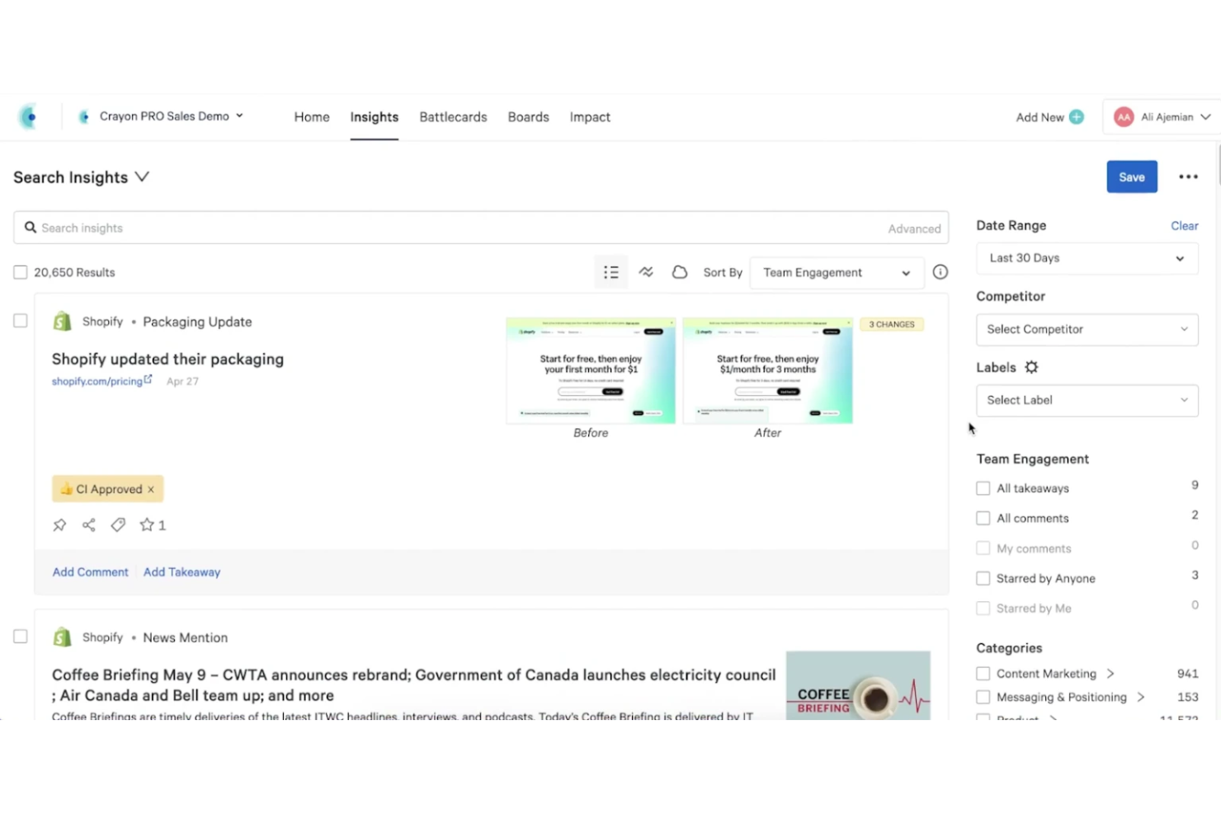
Task: Open the Last 30 Days date range dropdown
Action: 1087,258
